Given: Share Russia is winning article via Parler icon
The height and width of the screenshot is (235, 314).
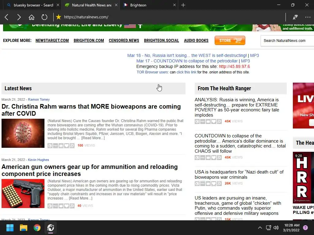Looking at the screenshot, I should (219, 121).
